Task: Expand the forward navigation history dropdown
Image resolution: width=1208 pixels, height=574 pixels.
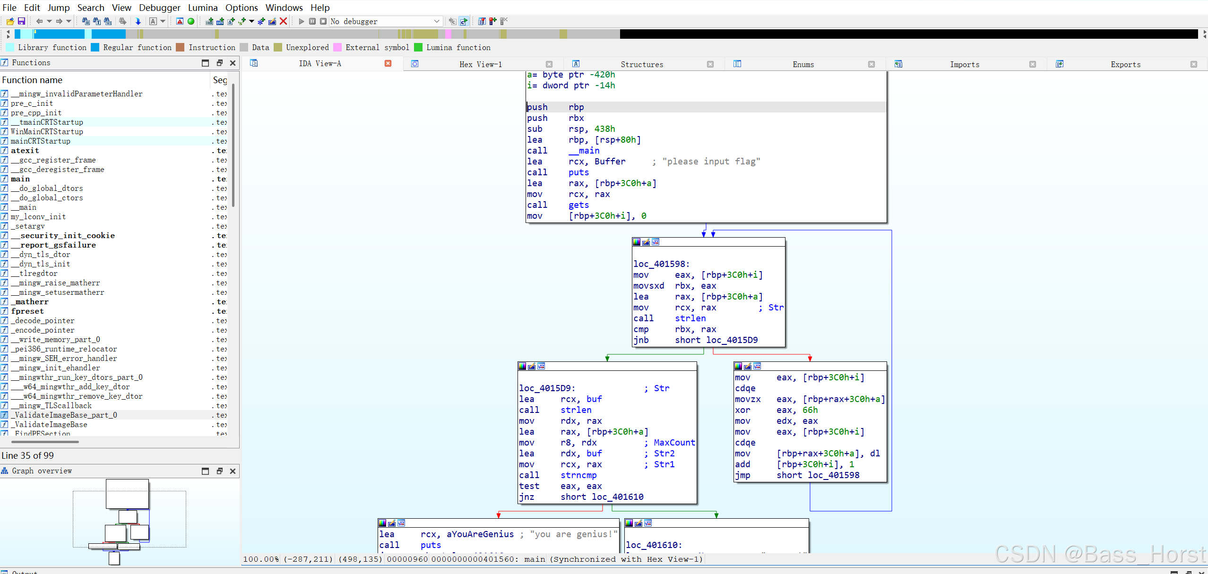Action: (x=69, y=21)
